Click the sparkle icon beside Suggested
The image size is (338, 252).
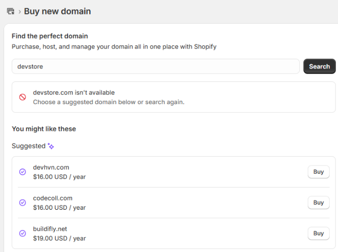click(x=51, y=146)
